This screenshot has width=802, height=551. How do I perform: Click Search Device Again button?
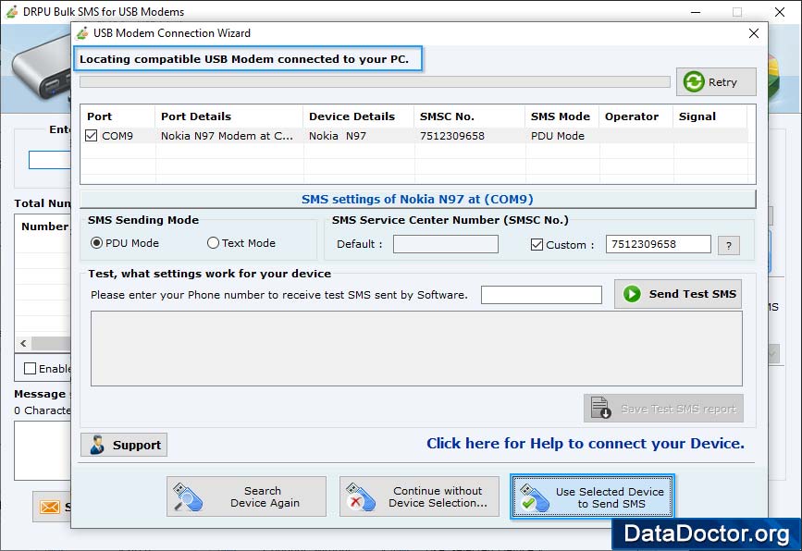(x=246, y=496)
